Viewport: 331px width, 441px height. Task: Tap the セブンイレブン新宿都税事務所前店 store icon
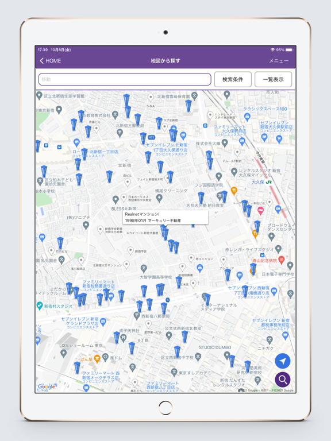286,335
